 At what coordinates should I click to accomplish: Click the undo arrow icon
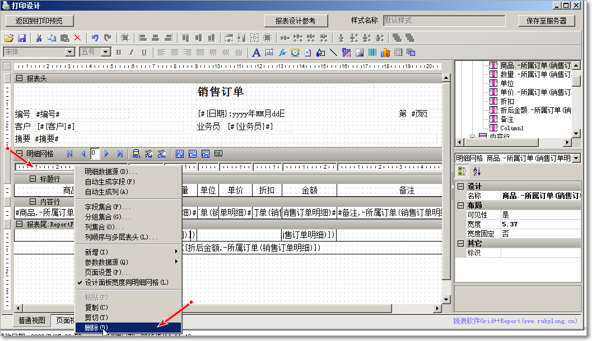[x=95, y=37]
